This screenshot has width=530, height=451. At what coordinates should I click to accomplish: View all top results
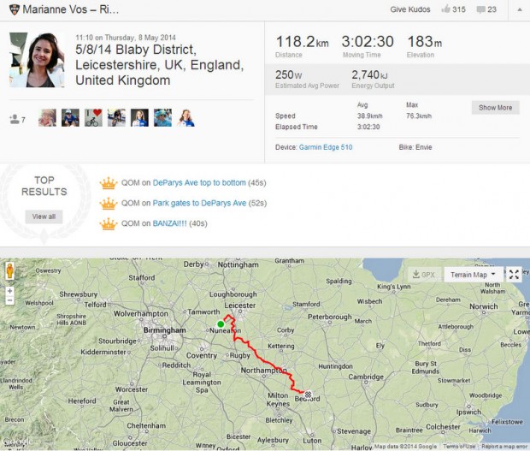(x=44, y=217)
